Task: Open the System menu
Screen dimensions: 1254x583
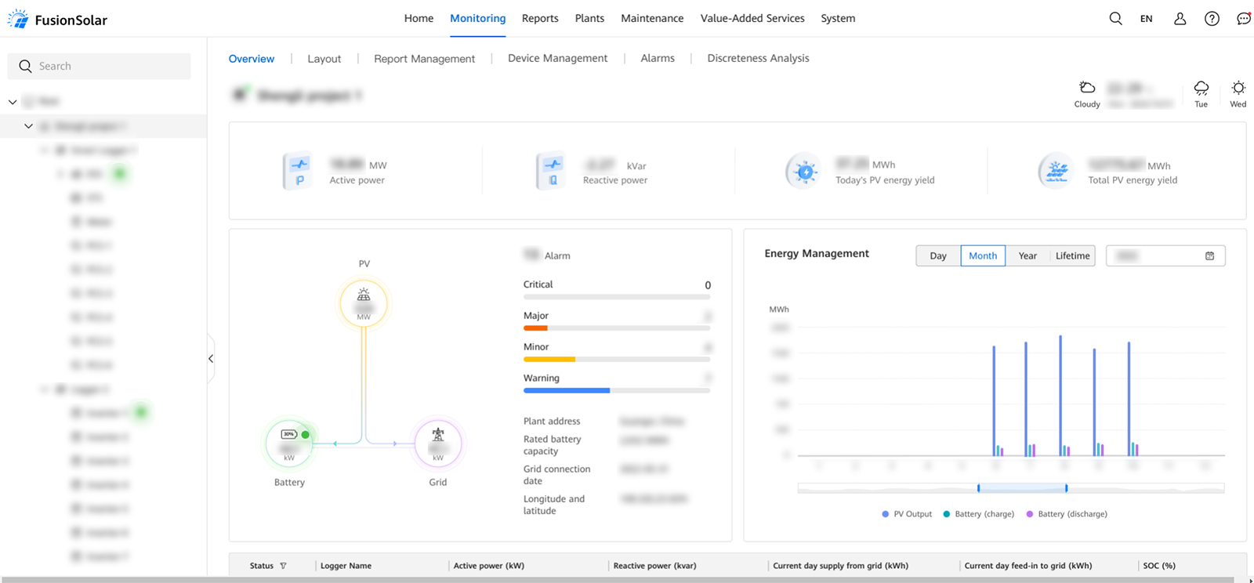Action: coord(838,18)
